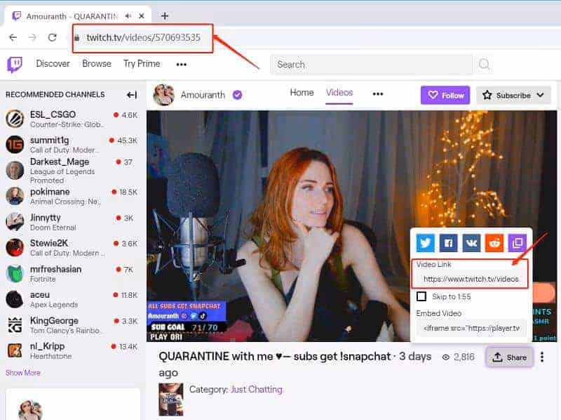Open the Browse menu

pos(96,64)
